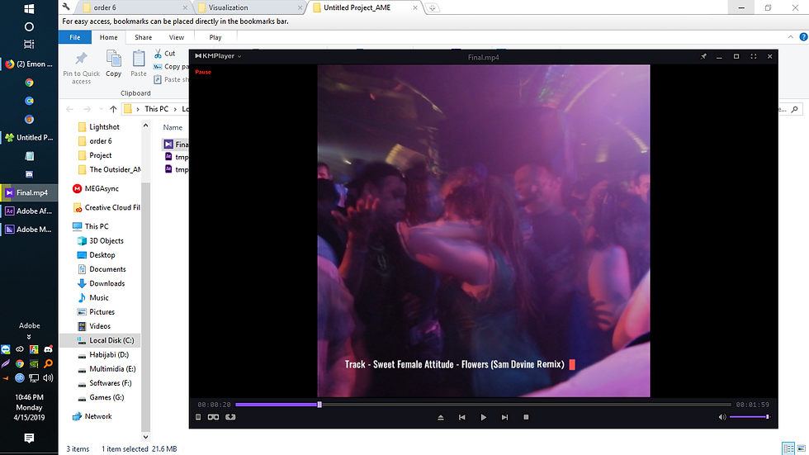Click the Name column header

(173, 127)
